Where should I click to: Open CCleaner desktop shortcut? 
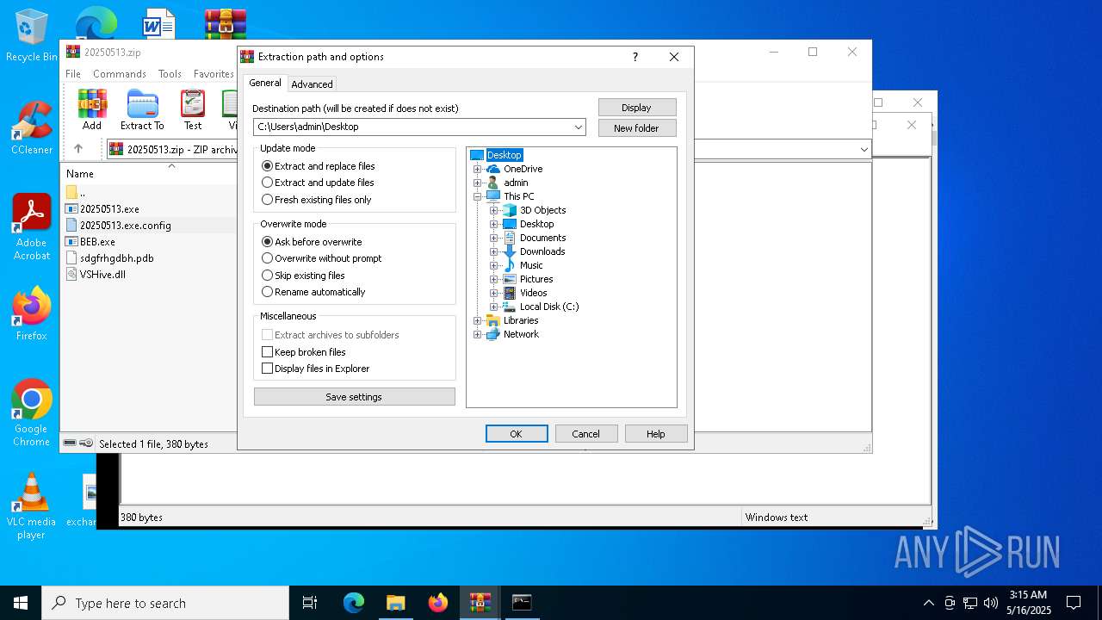[32, 128]
